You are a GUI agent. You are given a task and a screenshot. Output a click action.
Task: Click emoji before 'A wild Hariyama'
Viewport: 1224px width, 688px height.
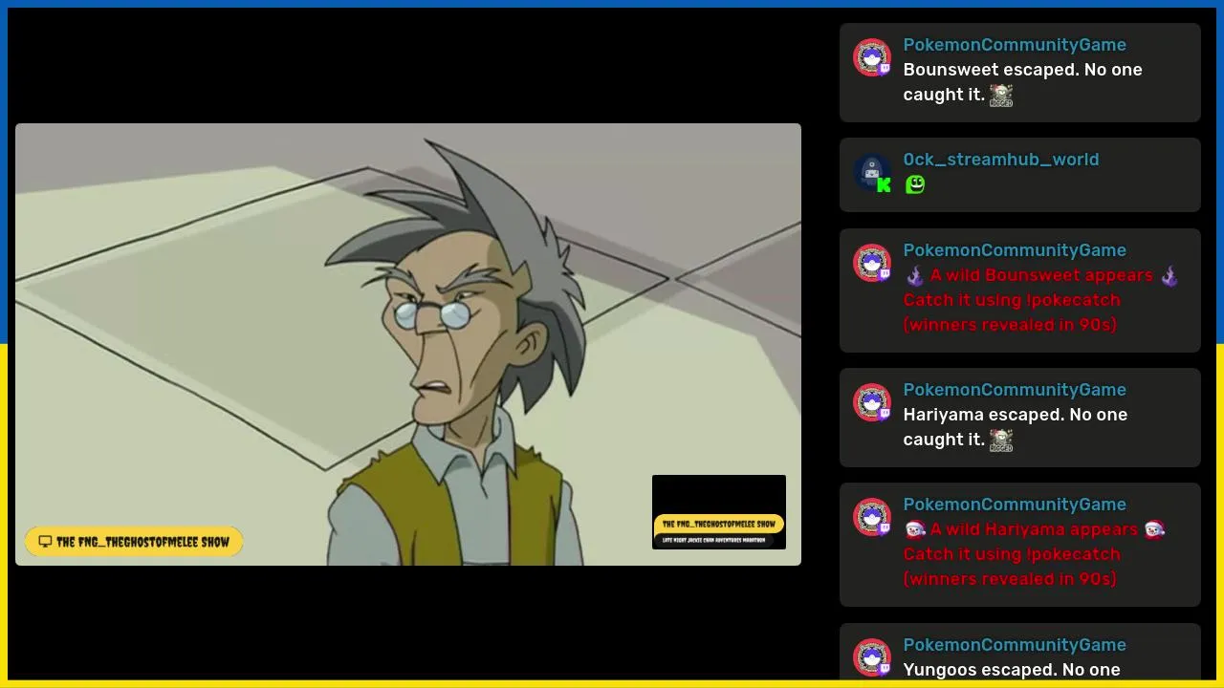[915, 529]
